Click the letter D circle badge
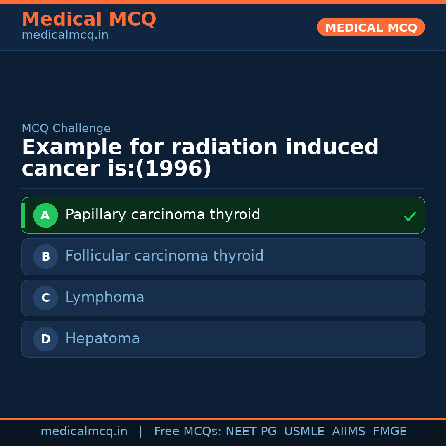The width and height of the screenshot is (446, 446). pos(45,339)
